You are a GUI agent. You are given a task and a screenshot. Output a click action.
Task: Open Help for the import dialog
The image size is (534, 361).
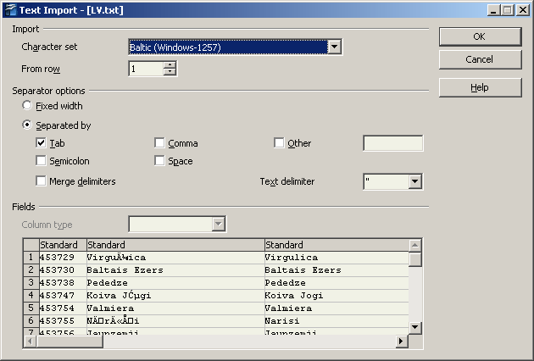481,87
